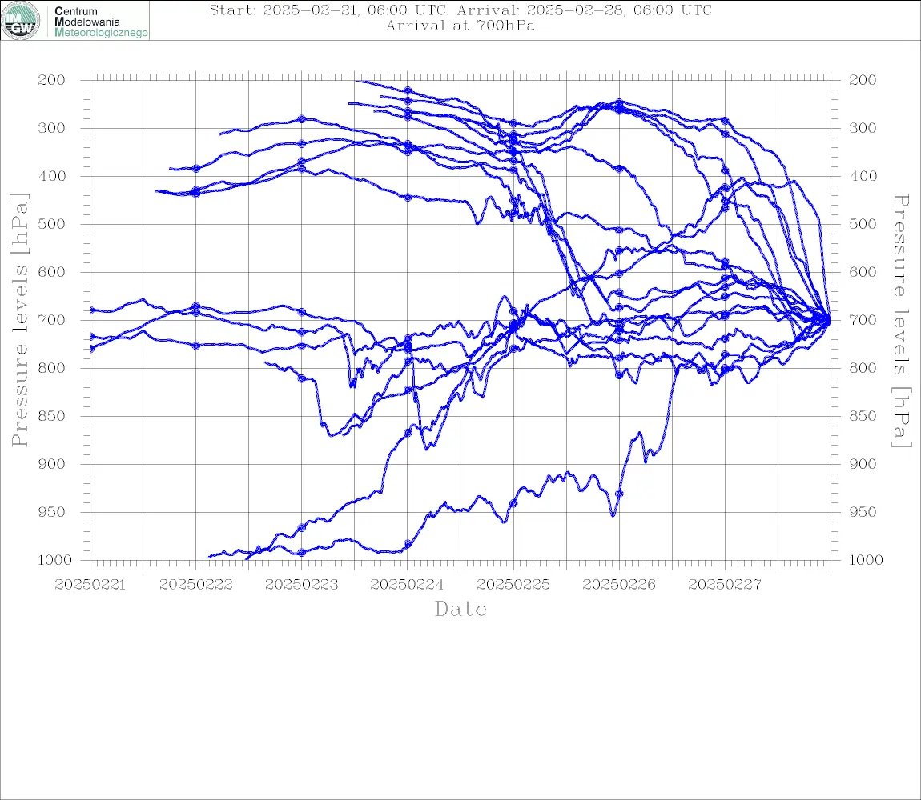
Task: Click the right axis 950 label
Action: point(863,512)
